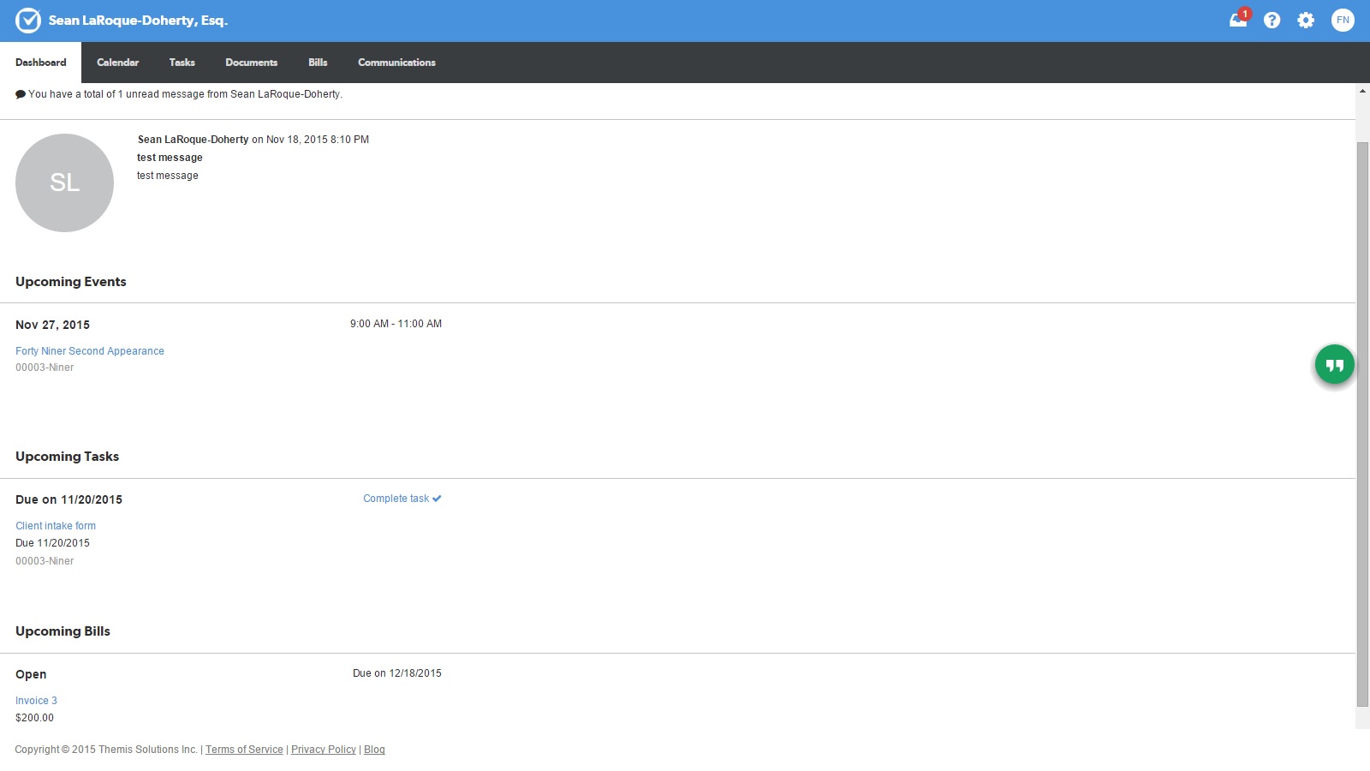Click the unread message speech bubble icon
Screen dimensions: 1370x771
tap(21, 95)
